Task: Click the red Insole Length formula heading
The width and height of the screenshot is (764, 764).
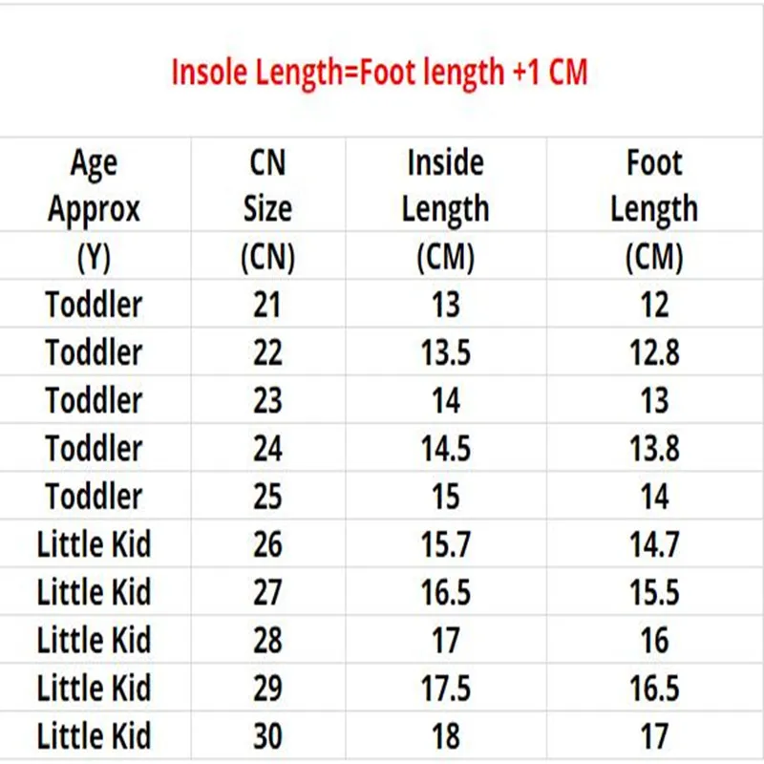Action: click(379, 74)
